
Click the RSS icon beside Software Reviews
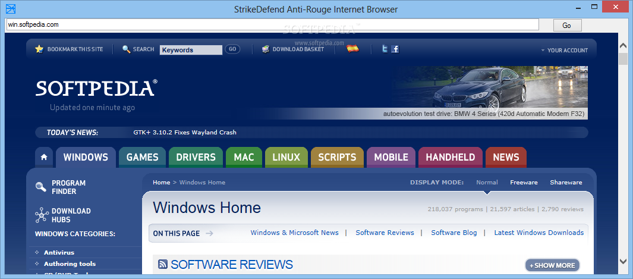163,265
